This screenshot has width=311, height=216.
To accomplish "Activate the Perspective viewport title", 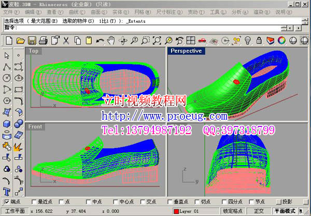I will [x=186, y=51].
